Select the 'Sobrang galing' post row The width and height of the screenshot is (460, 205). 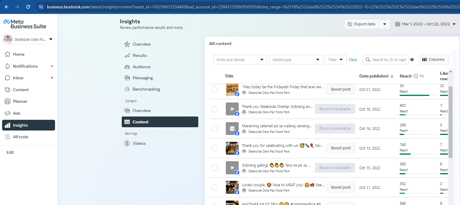214,168
